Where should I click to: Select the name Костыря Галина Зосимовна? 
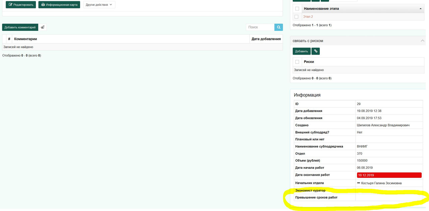381,183
